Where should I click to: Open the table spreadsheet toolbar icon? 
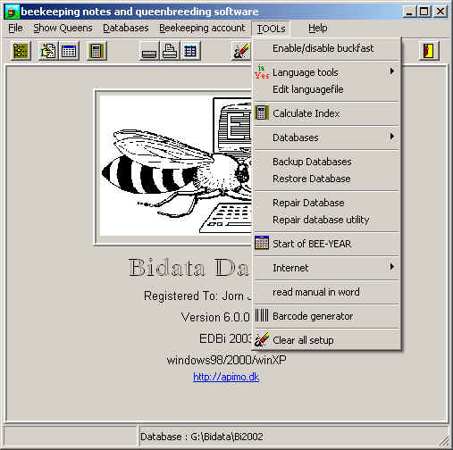(x=190, y=51)
